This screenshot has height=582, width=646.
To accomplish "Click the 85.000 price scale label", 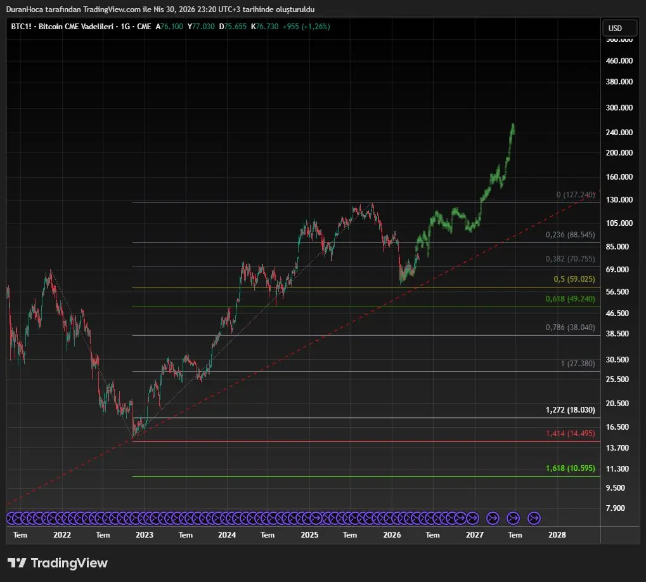I will tap(617, 247).
